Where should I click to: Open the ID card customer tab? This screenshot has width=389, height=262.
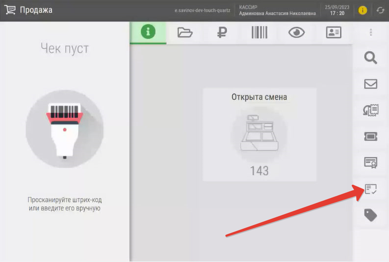point(334,32)
